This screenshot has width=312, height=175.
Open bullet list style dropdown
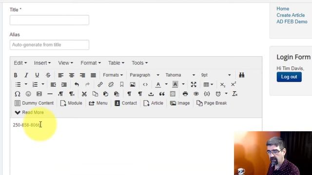pyautogui.click(x=26, y=84)
